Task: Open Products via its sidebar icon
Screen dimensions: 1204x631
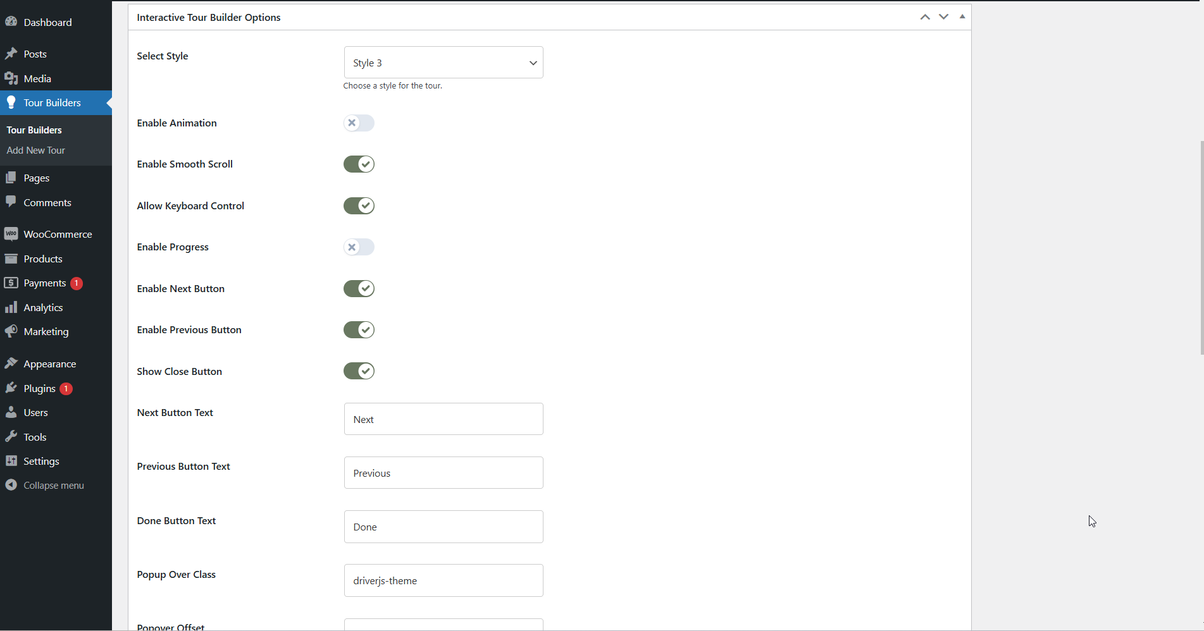Action: click(12, 259)
